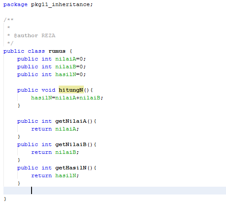Click the closing brace of hitungN method
Image resolution: width=226 pixels, height=204 pixels.
pos(19,105)
